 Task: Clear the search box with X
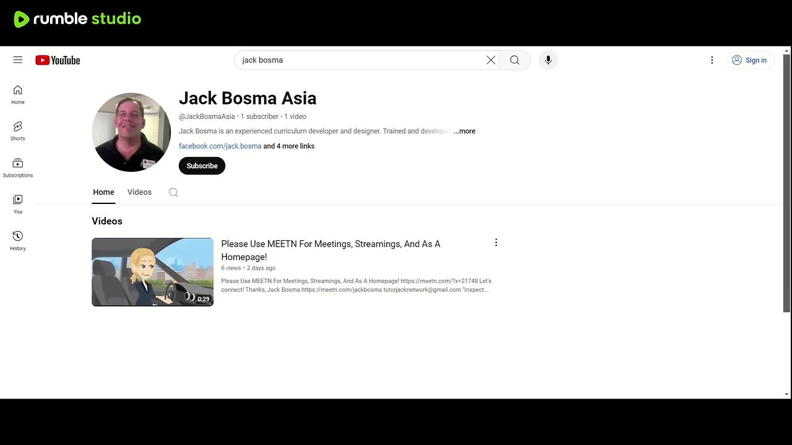coord(491,60)
